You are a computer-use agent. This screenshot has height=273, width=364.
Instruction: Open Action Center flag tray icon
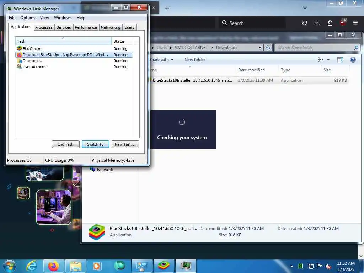320,266
